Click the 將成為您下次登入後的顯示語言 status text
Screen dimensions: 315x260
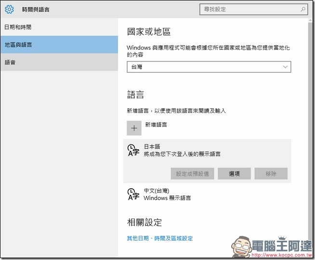tap(182, 154)
